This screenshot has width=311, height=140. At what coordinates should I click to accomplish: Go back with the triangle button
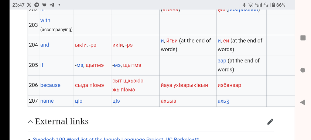[303, 102]
